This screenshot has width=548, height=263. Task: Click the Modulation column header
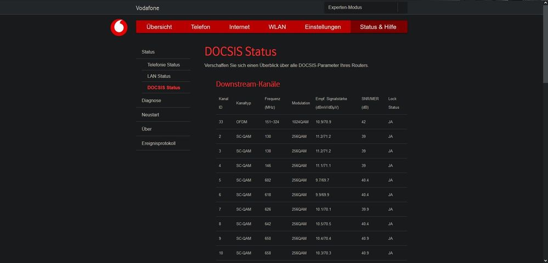(301, 103)
